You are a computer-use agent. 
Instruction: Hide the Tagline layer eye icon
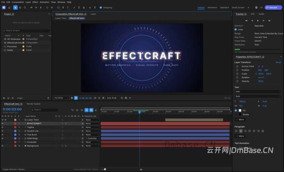tap(2, 127)
